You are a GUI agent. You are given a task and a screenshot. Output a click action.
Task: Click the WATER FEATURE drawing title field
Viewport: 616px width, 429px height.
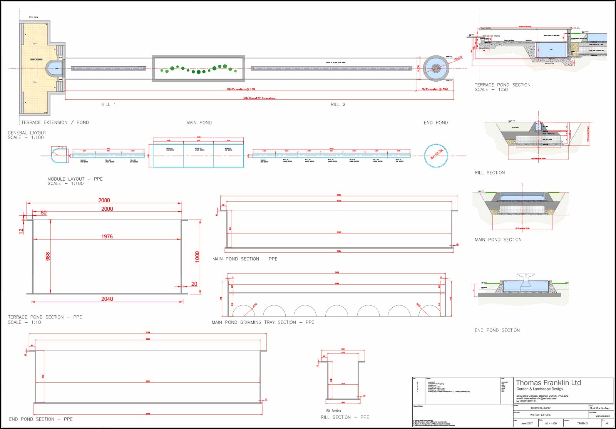[540, 415]
